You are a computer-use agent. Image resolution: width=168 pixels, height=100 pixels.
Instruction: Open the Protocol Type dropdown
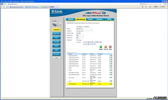(x=78, y=33)
